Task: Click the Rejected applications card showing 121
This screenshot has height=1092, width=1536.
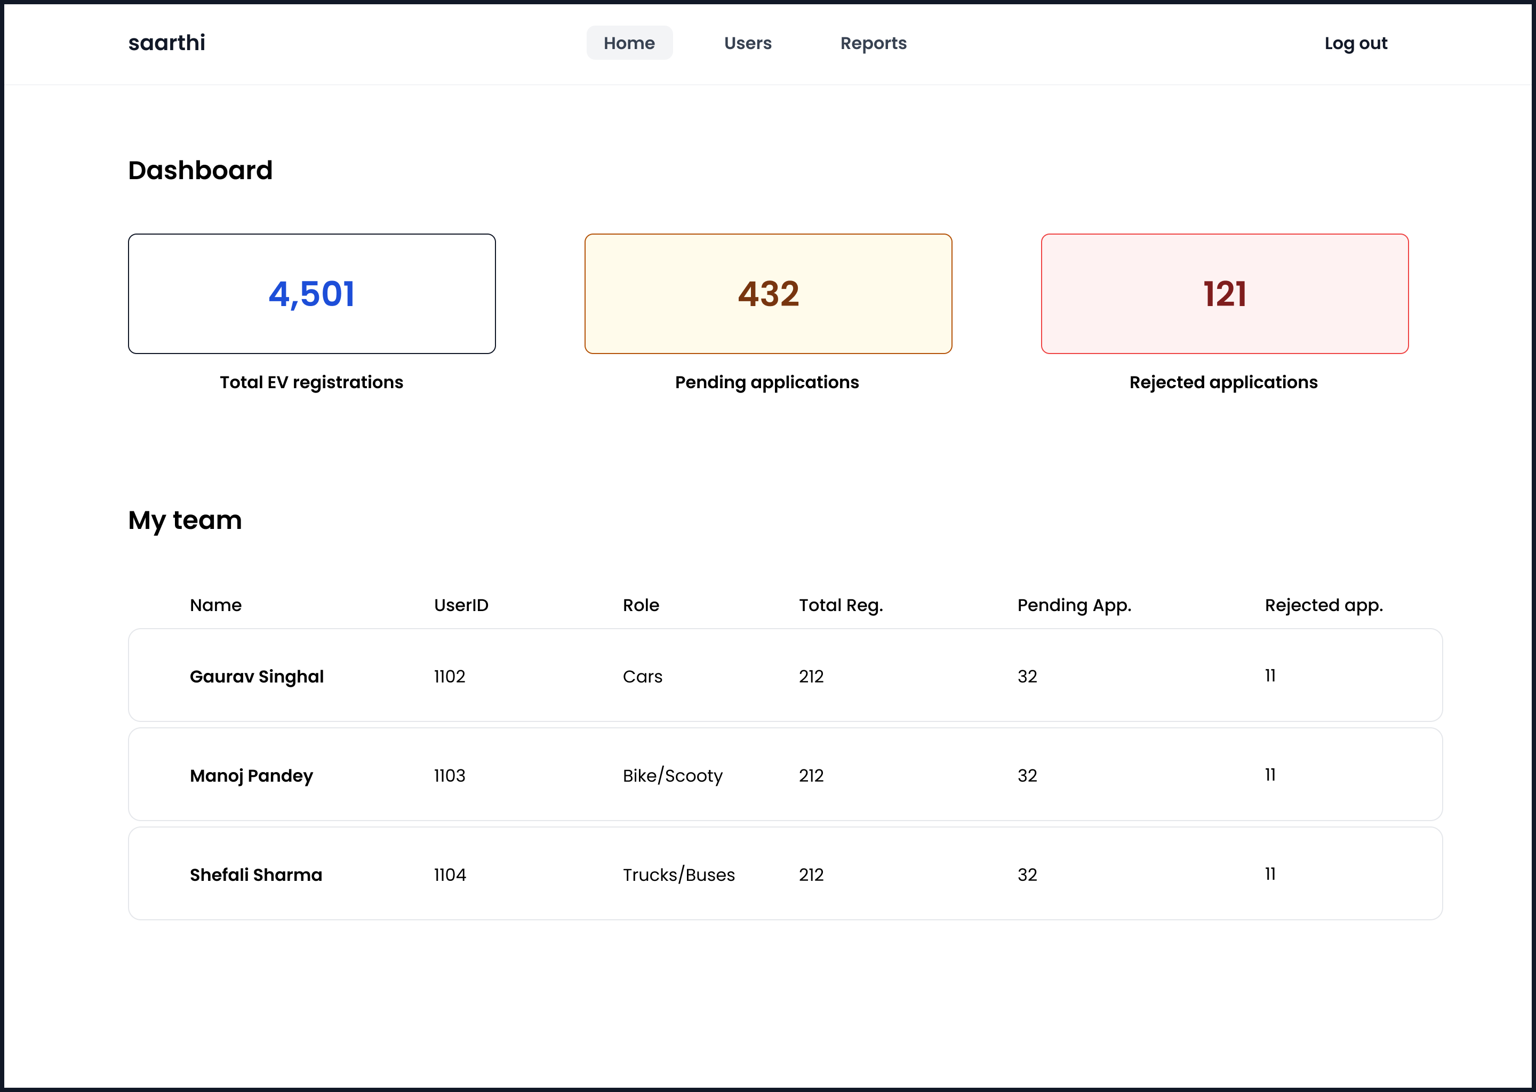Action: coord(1224,294)
